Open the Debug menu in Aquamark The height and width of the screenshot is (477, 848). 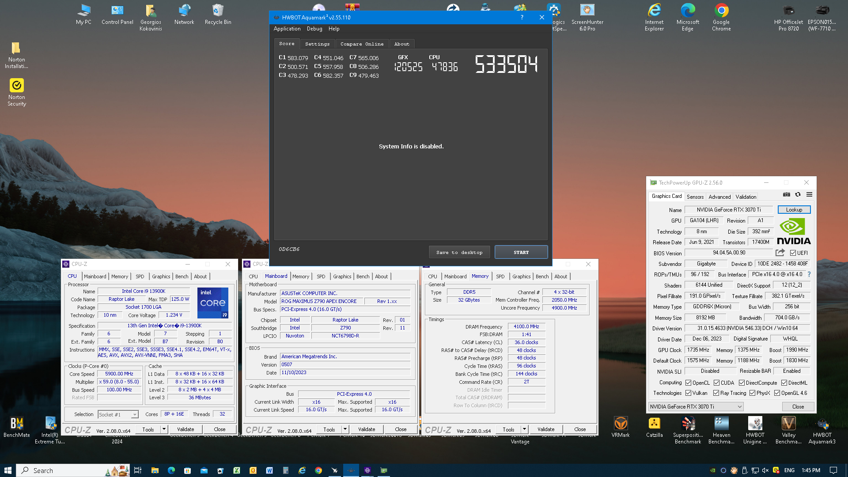click(314, 29)
